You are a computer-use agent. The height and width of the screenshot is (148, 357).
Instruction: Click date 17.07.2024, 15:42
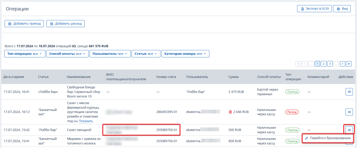tap(17, 130)
